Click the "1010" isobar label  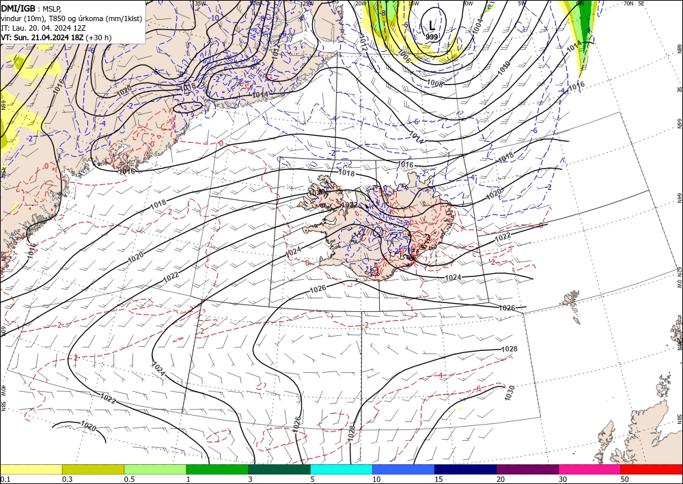[x=504, y=68]
